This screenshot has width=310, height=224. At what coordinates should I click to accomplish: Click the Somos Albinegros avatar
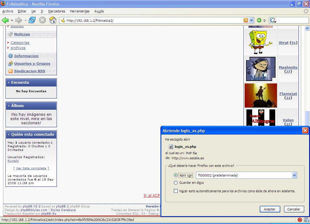261,118
